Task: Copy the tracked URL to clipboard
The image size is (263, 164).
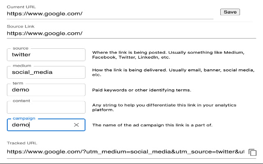Action: [252, 152]
